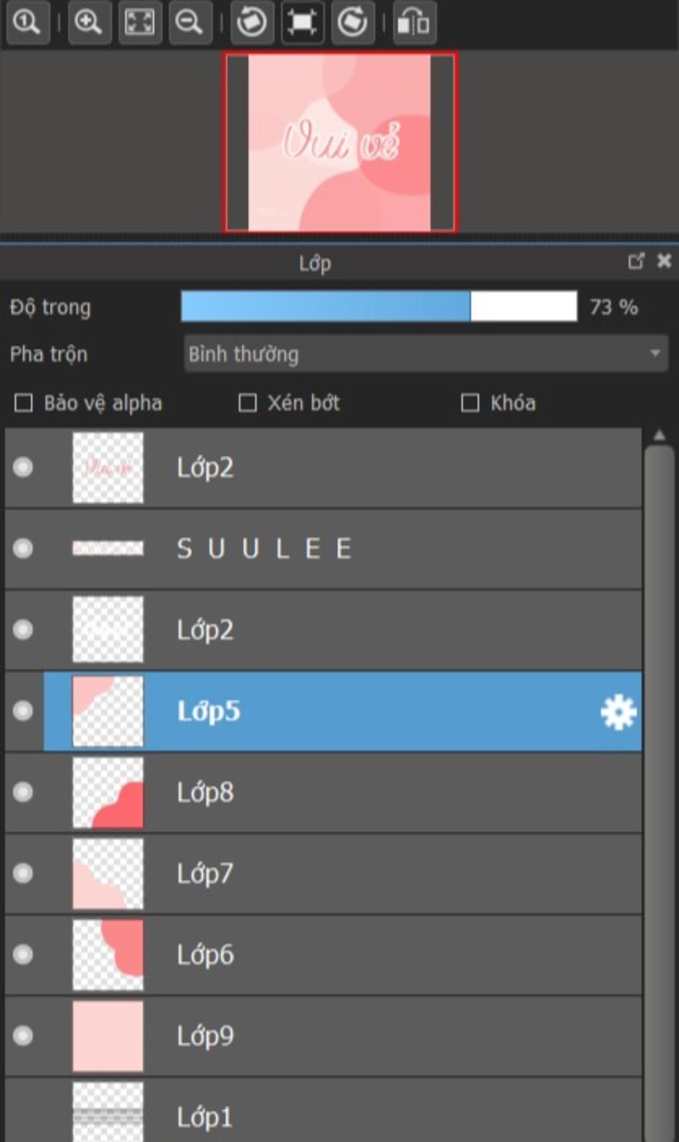Reset the canvas rotation
The image size is (679, 1142).
302,23
